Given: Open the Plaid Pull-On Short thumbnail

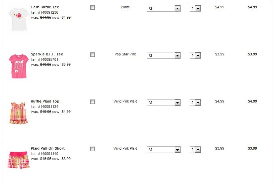Looking at the screenshot, I should pyautogui.click(x=18, y=160).
